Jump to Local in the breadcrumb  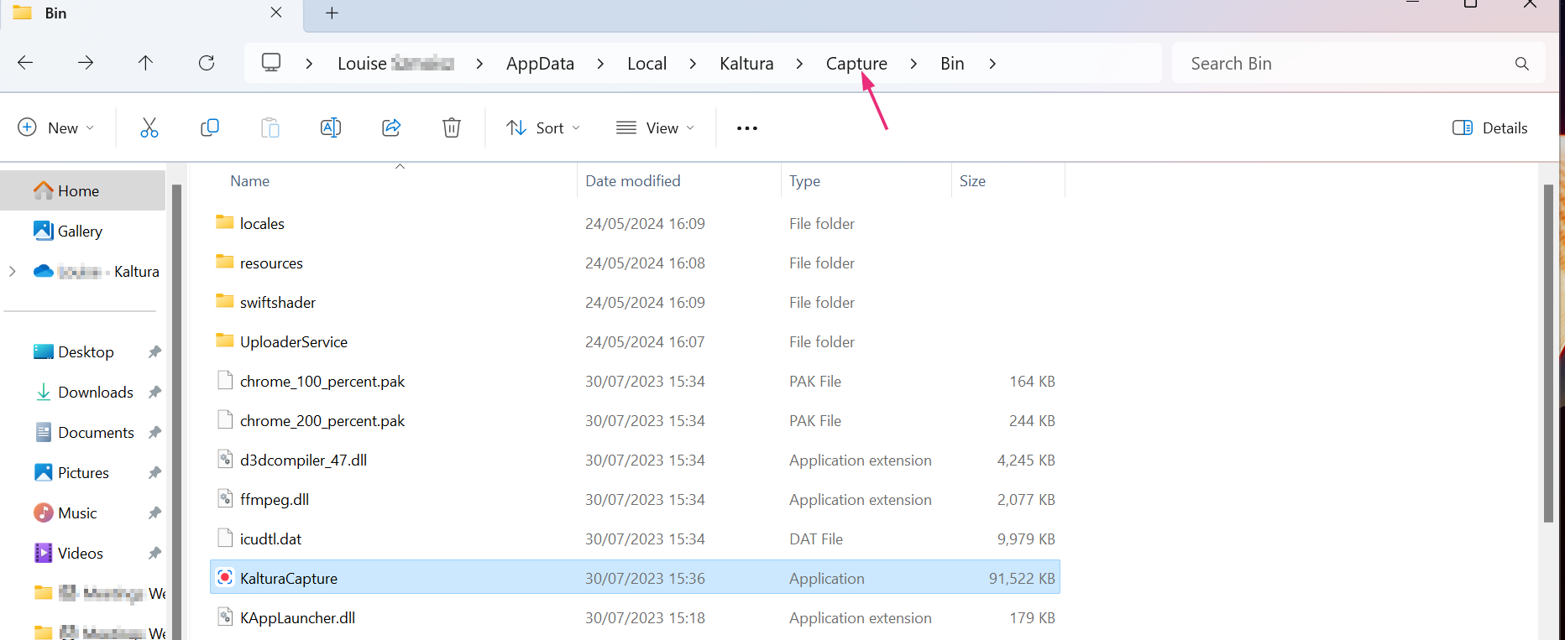point(646,64)
